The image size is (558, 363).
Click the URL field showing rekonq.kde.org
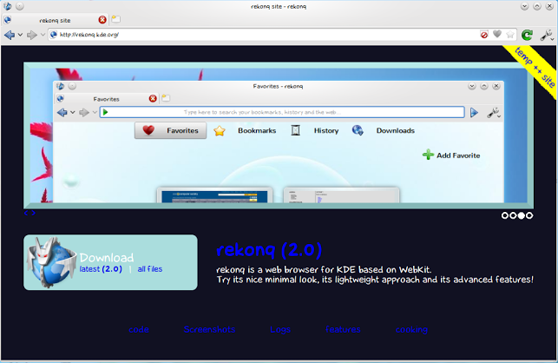point(260,35)
